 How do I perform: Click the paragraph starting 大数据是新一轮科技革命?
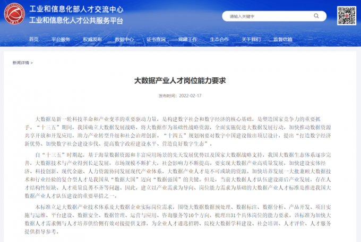pyautogui.click(x=178, y=131)
